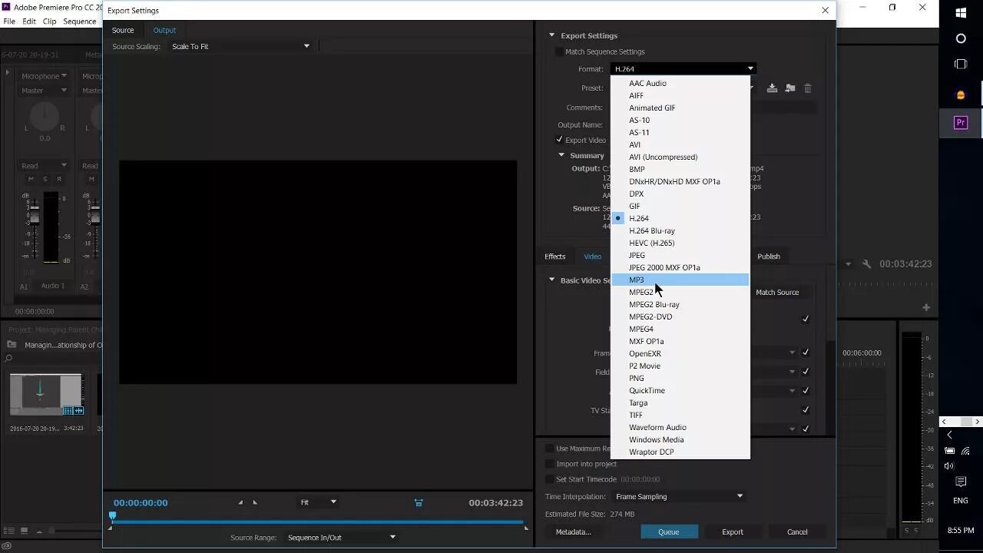Click the volume icon in system tray

(949, 465)
